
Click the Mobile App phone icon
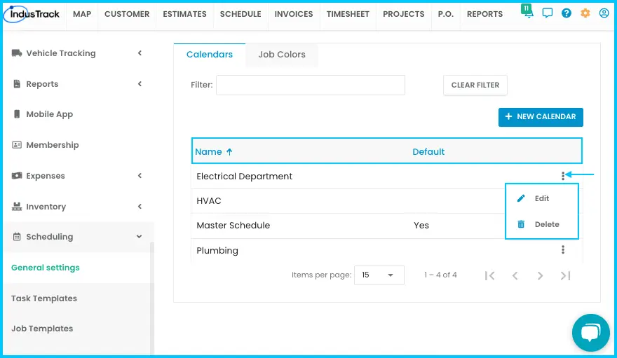point(17,114)
